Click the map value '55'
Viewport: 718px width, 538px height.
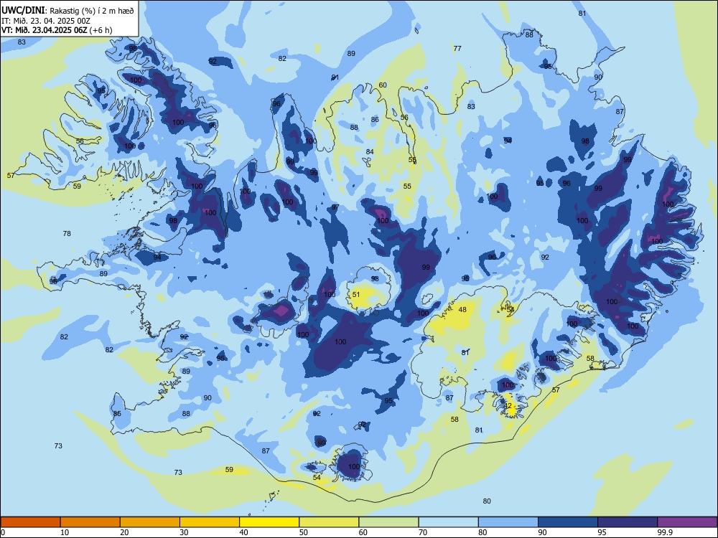pos(407,187)
